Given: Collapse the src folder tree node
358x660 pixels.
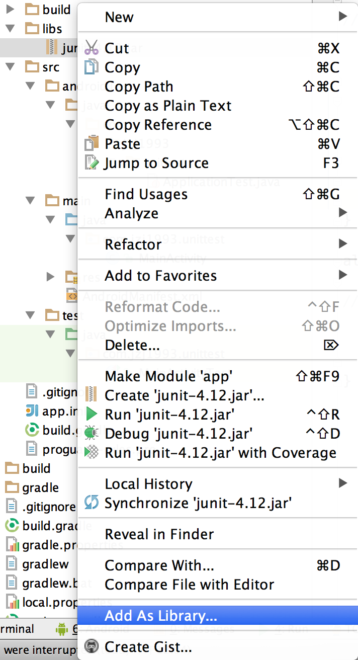Looking at the screenshot, I should (x=10, y=67).
